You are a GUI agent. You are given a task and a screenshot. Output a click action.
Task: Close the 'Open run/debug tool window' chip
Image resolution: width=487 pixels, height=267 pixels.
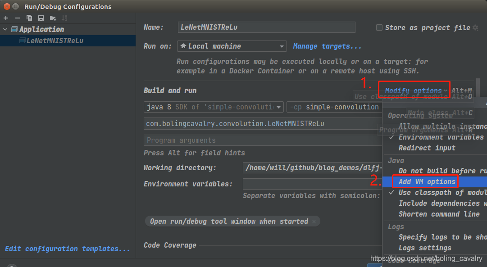pyautogui.click(x=314, y=221)
